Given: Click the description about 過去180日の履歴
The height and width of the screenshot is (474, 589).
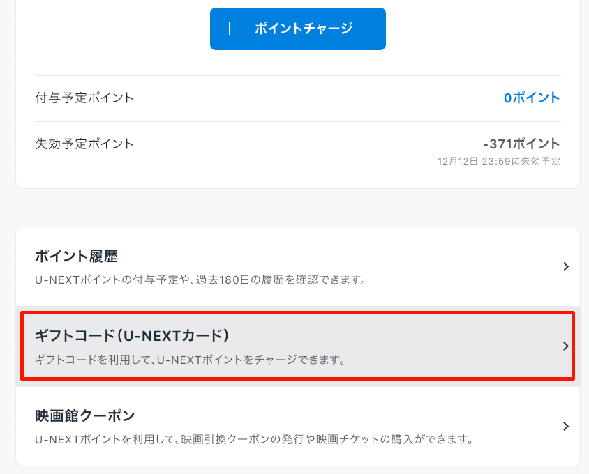Looking at the screenshot, I should (201, 281).
